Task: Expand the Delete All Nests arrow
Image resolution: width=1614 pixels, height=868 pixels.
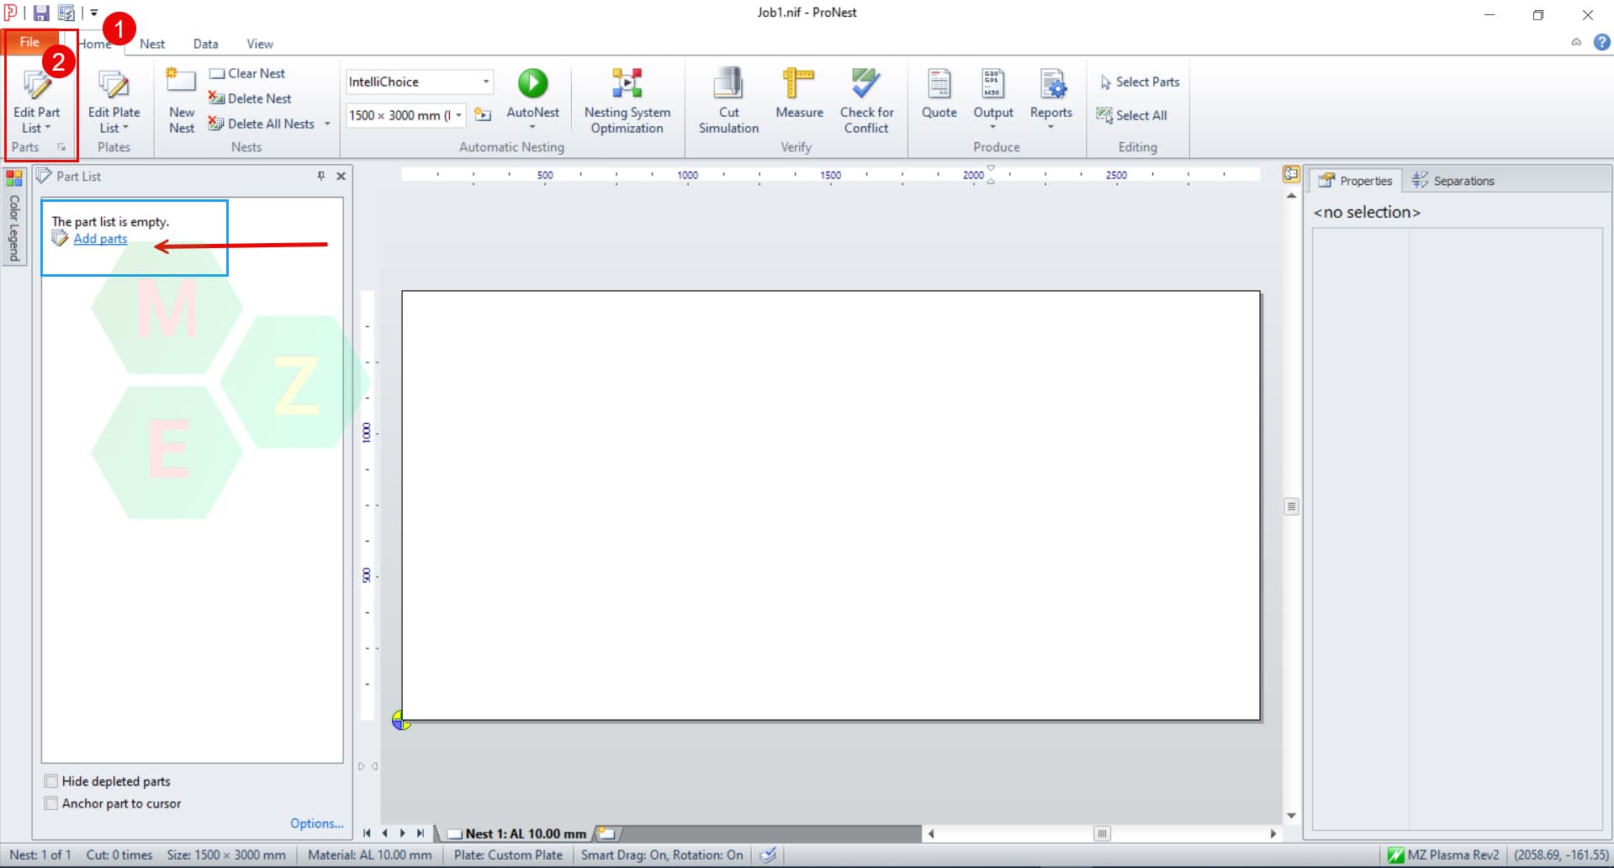Action: [327, 124]
